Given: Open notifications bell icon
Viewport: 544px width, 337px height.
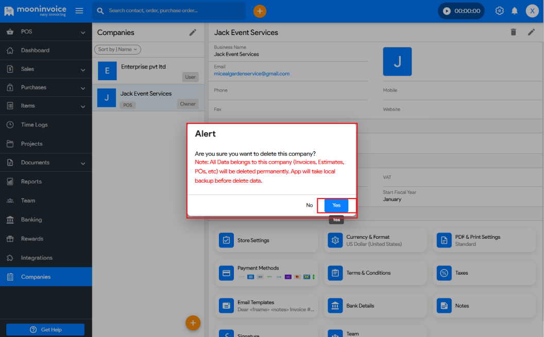Looking at the screenshot, I should [x=514, y=11].
